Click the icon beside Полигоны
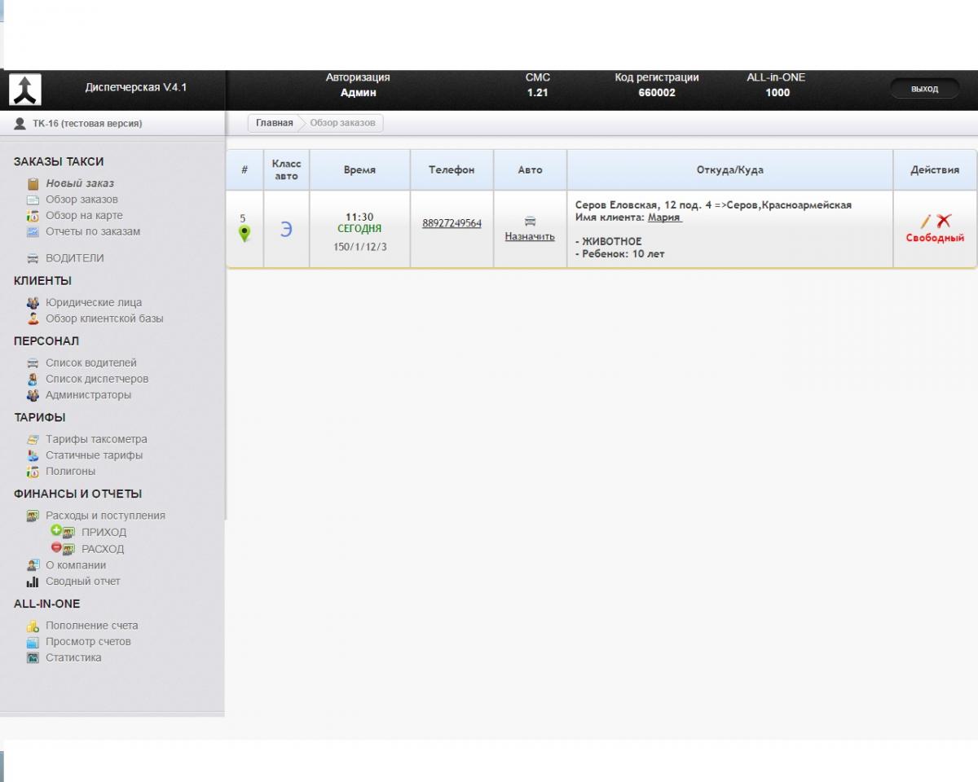978x782 pixels. point(33,472)
